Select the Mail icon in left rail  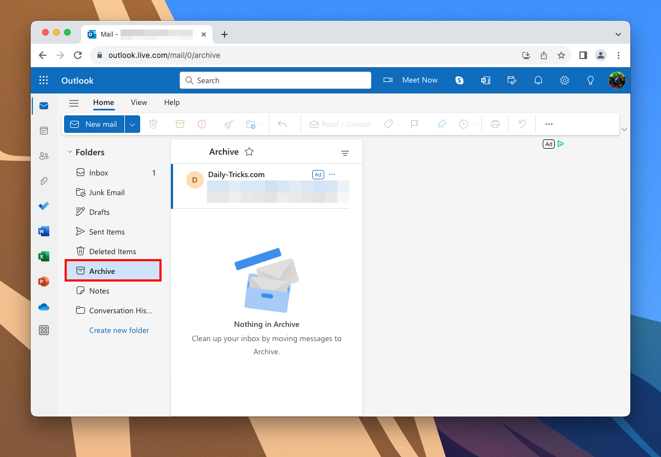44,106
